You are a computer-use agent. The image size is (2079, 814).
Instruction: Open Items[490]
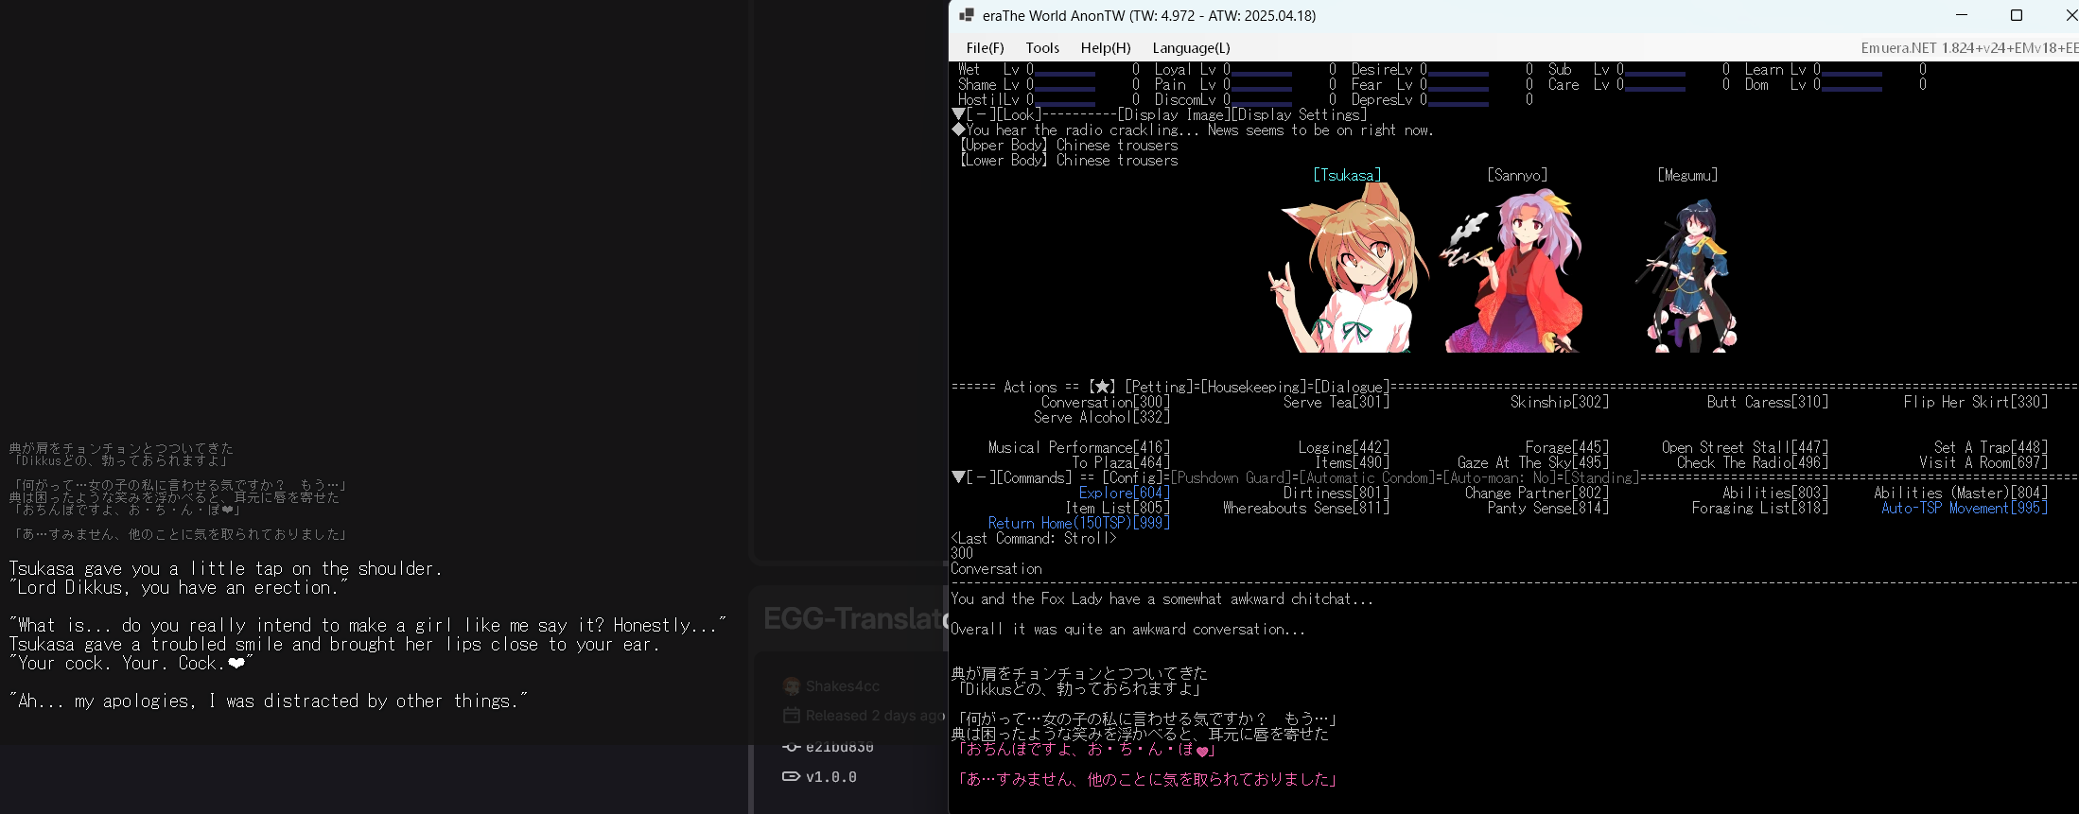point(1352,463)
